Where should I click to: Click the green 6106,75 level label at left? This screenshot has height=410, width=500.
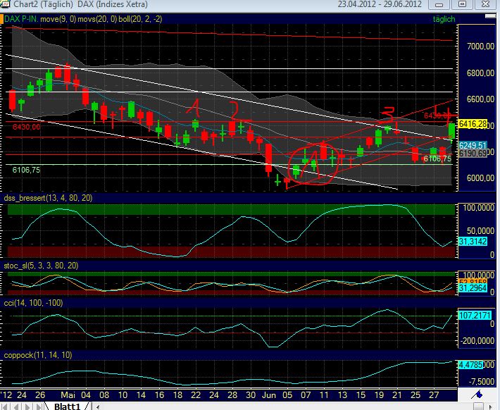27,170
